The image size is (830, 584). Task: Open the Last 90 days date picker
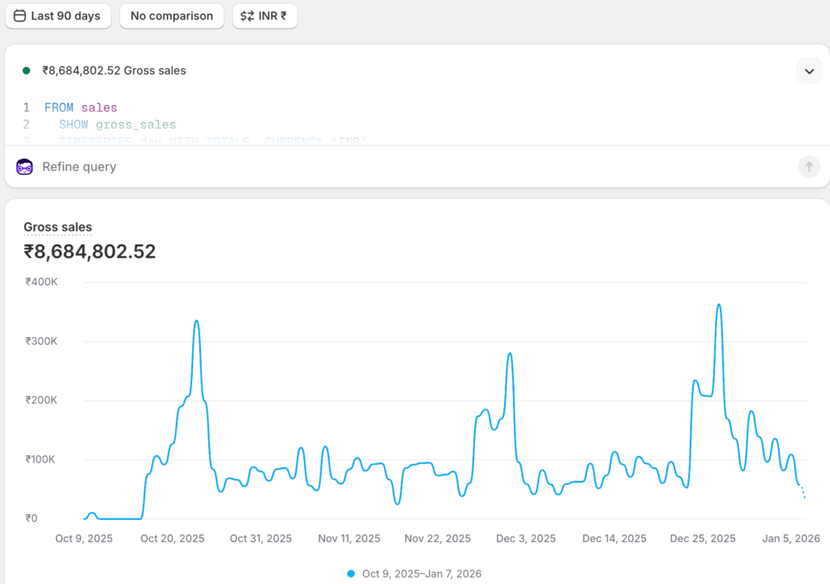click(x=58, y=16)
